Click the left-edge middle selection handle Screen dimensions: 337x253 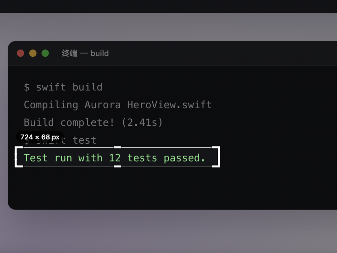pyautogui.click(x=16, y=157)
